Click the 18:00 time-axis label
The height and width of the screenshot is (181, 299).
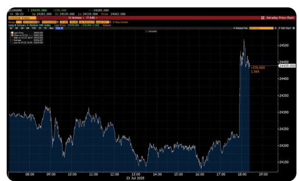[242, 174]
